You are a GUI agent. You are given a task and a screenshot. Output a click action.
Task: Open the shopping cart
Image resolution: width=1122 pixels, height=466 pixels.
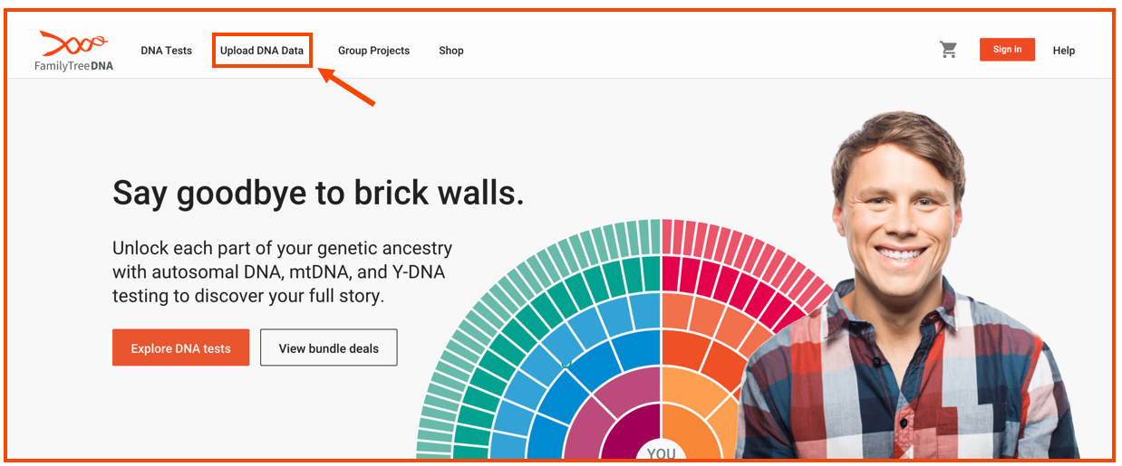tap(948, 50)
